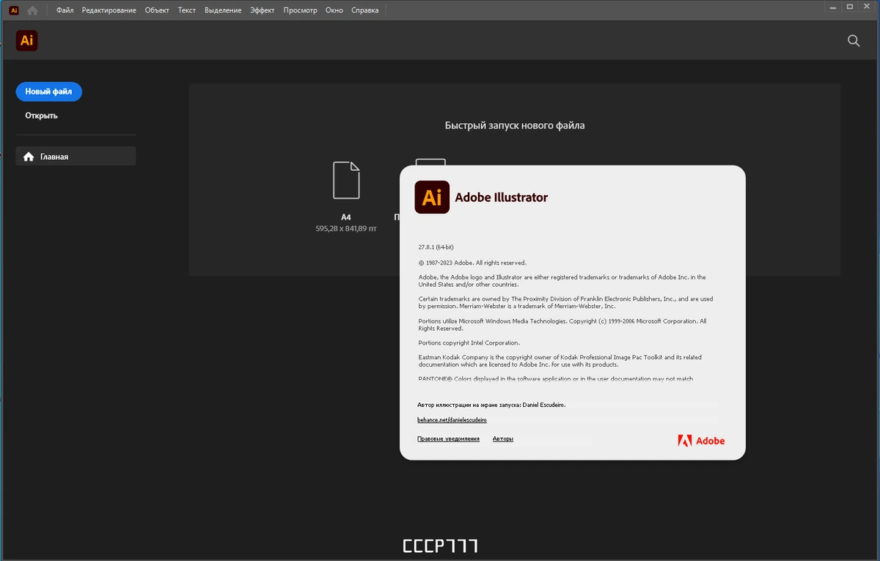Open the Текст menu
Screen dimensions: 880x561
186,10
